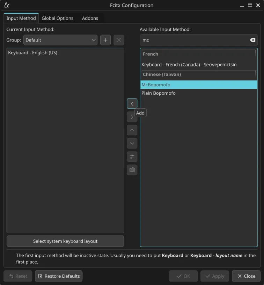Clear the search field with backspace icon
Screen dimensions: 264x285
coord(252,40)
